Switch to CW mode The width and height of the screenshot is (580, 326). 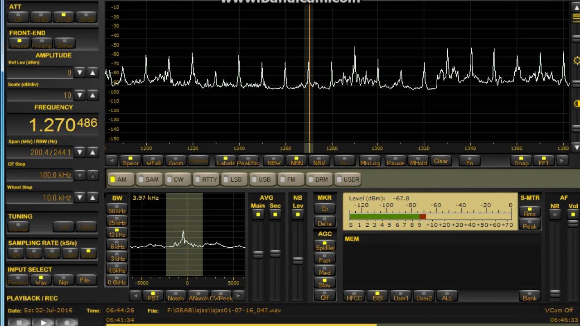[177, 179]
